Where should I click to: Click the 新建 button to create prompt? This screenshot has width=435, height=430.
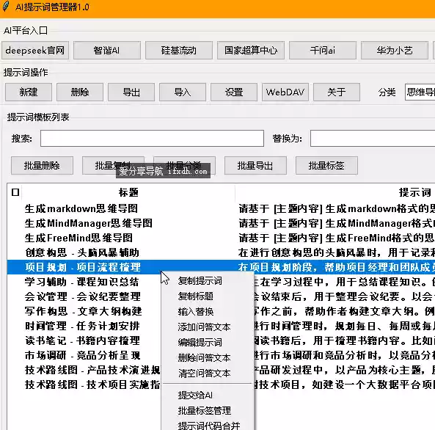coord(29,92)
